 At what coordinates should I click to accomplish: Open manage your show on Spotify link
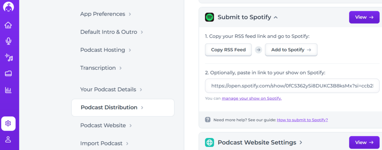[252, 99]
